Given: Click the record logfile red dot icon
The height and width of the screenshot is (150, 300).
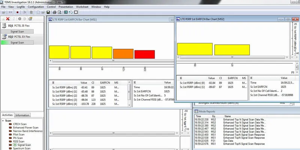Looking at the screenshot, I should [x=17, y=12].
